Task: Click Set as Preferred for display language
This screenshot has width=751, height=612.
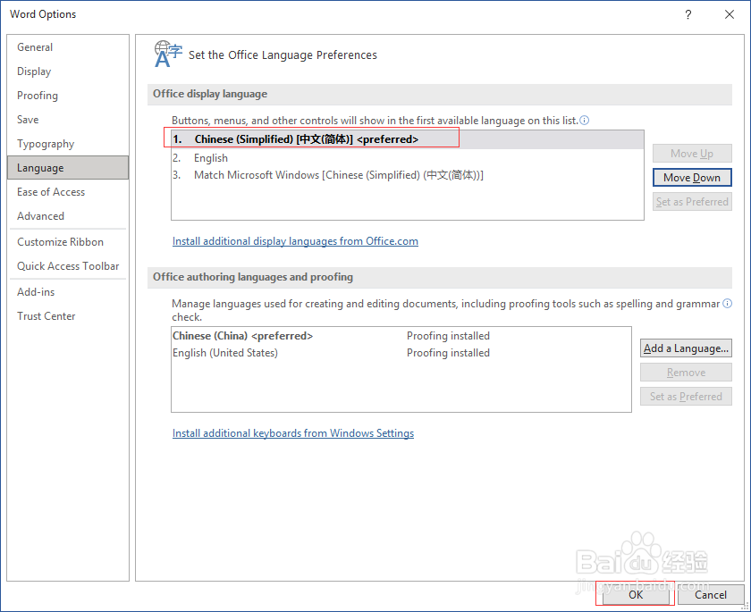Action: [x=692, y=202]
